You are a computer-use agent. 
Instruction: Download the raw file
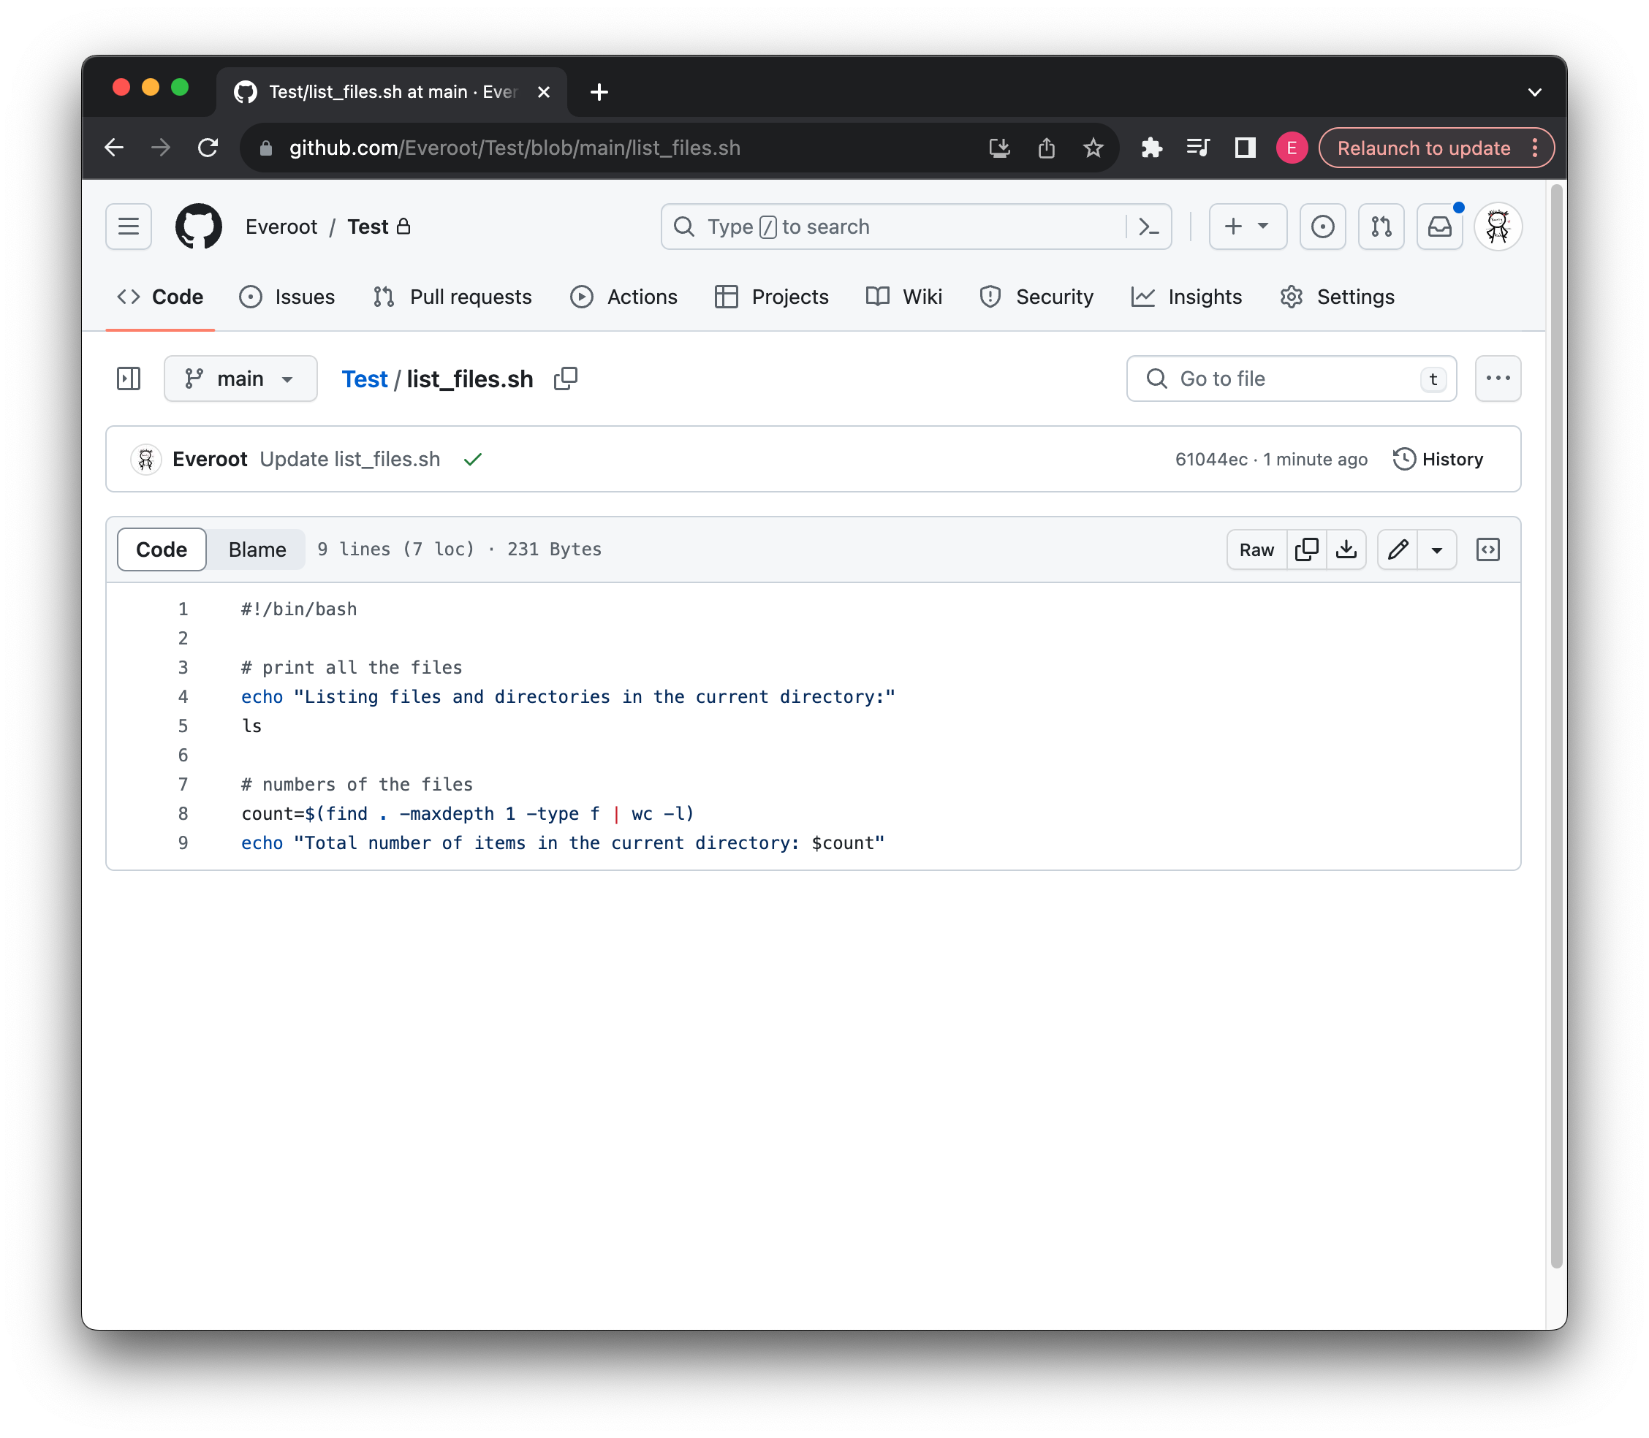pos(1346,549)
